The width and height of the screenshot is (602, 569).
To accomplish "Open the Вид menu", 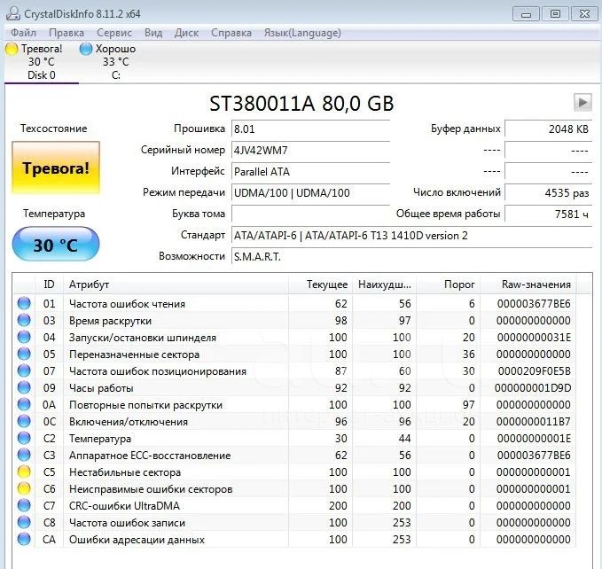I will (153, 33).
